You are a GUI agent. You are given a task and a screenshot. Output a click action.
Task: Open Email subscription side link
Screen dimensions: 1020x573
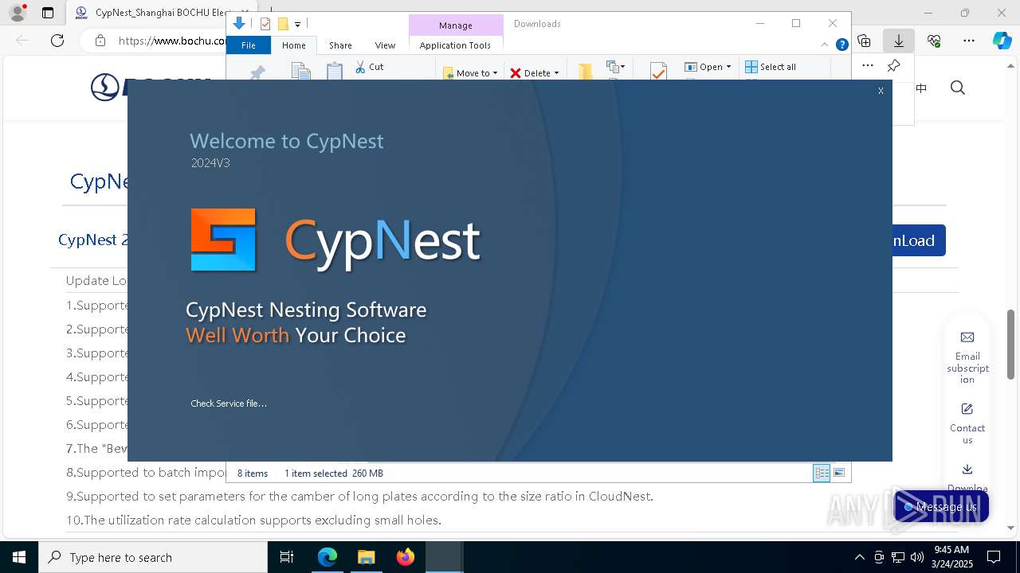[x=967, y=357]
